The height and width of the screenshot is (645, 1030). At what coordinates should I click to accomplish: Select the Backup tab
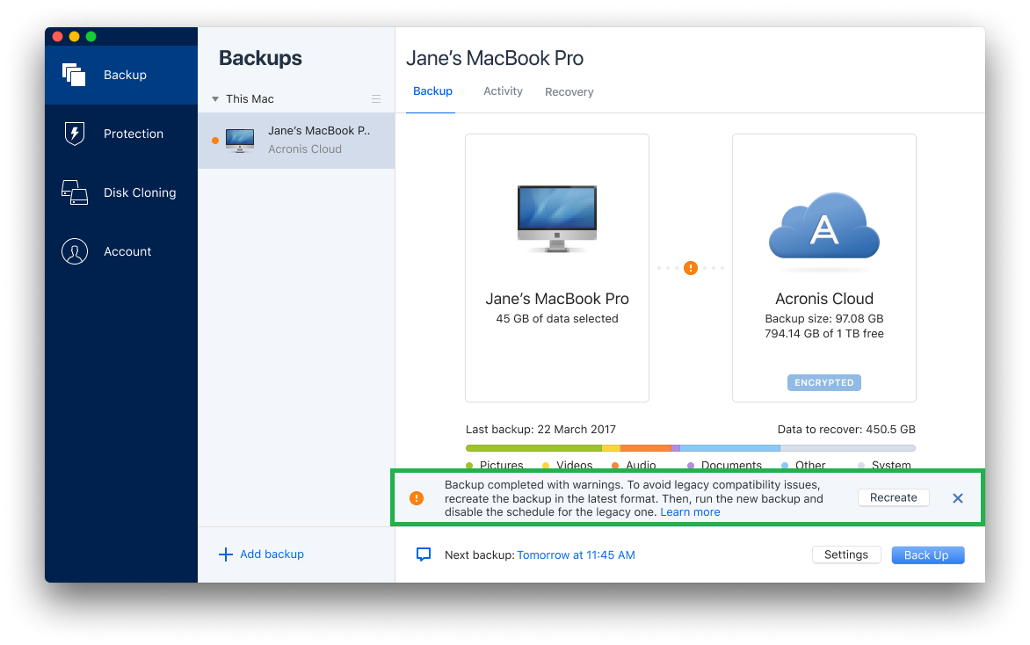point(432,91)
